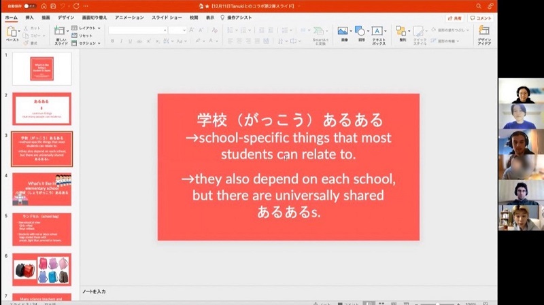Click the Save disk icon

tap(53, 6)
